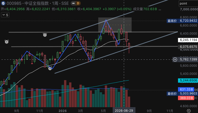Click the 最高价 6,720.9432 label
198x113 pixels.
tap(182, 21)
